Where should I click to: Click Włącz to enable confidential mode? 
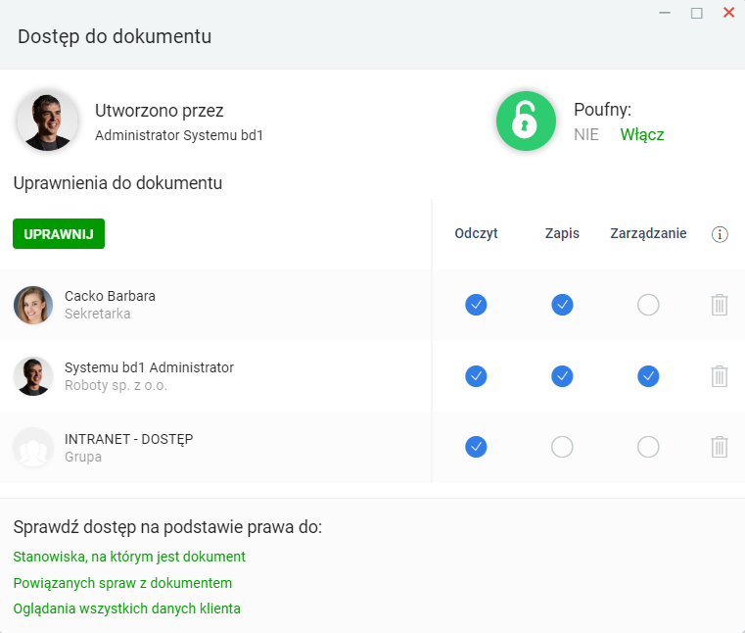coord(642,134)
